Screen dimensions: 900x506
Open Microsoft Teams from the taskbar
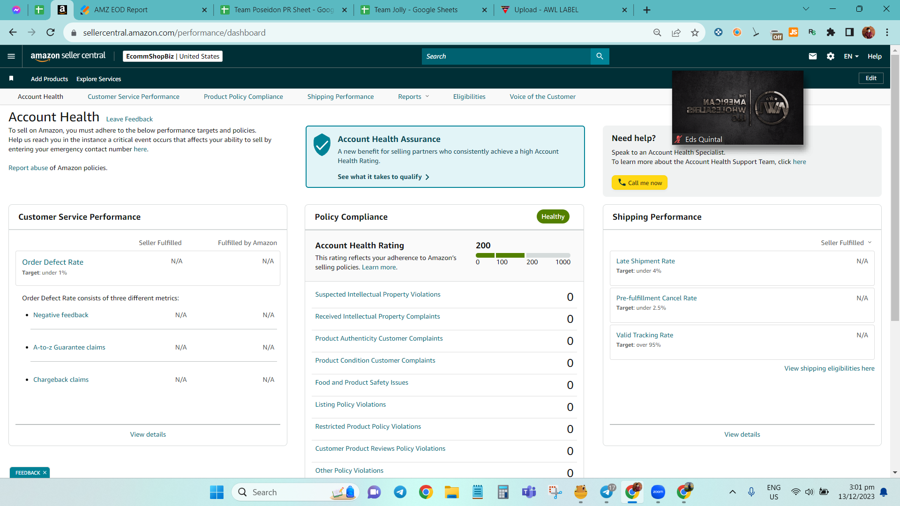[529, 492]
